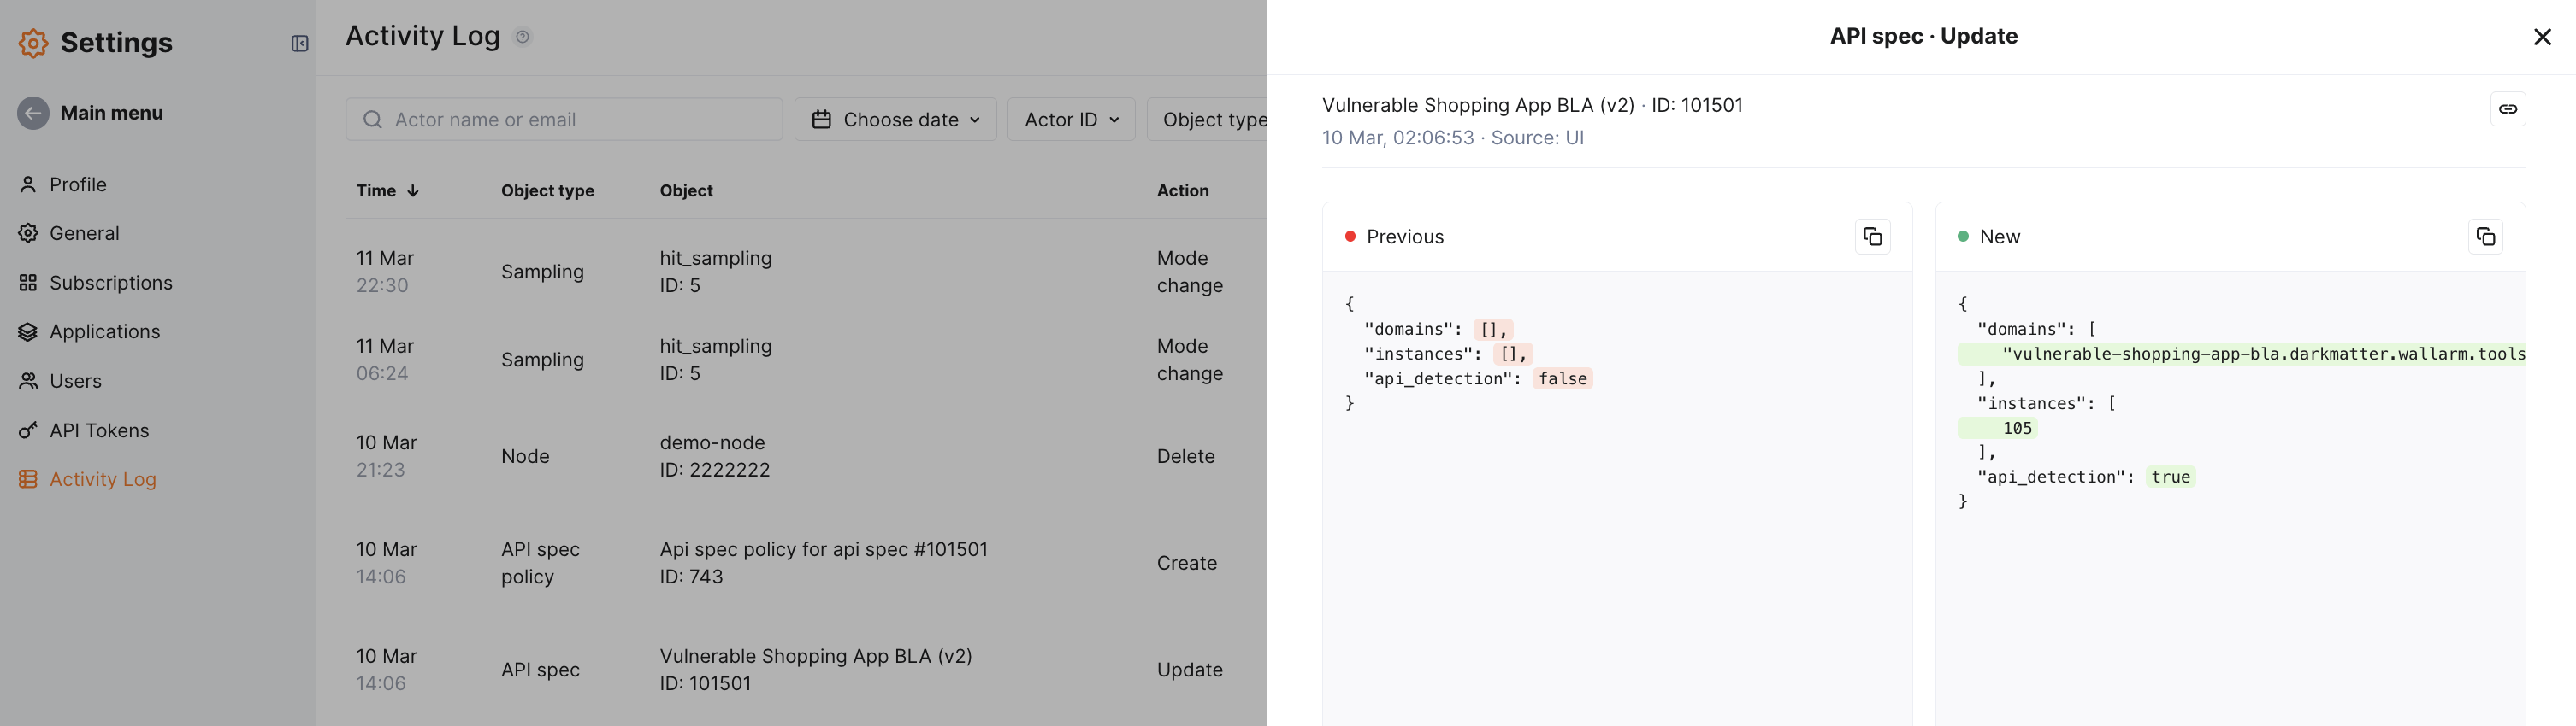This screenshot has width=2576, height=726.
Task: Navigate to Applications settings
Action: tap(104, 331)
